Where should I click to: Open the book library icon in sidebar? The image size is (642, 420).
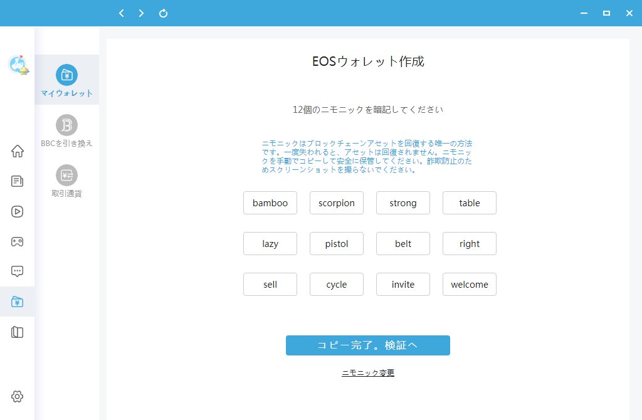tap(18, 332)
